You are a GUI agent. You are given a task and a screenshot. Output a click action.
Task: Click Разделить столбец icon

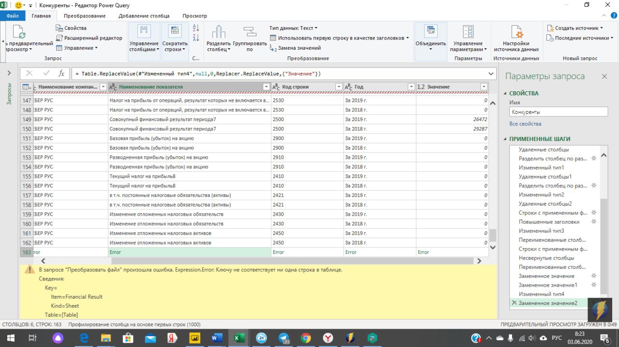[x=219, y=32]
